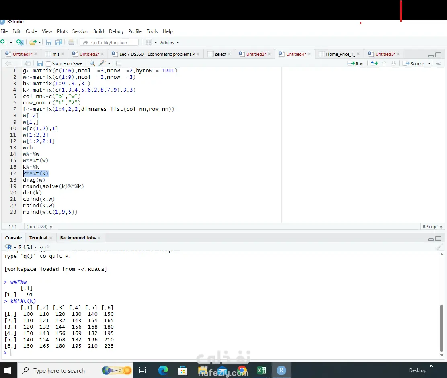Open Microsoft Edge from the taskbar
The width and height of the screenshot is (447, 378).
(163, 370)
